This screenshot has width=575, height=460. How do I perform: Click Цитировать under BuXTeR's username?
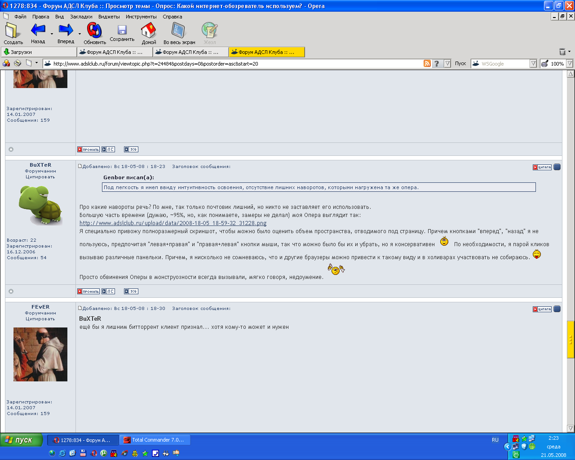click(40, 177)
